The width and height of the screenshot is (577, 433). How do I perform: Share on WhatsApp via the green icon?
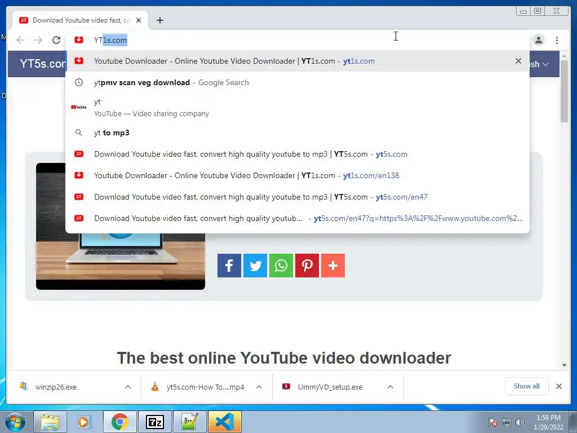point(281,266)
